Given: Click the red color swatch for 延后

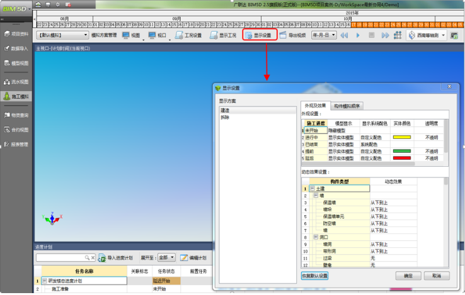Looking at the screenshot, I should [402, 158].
